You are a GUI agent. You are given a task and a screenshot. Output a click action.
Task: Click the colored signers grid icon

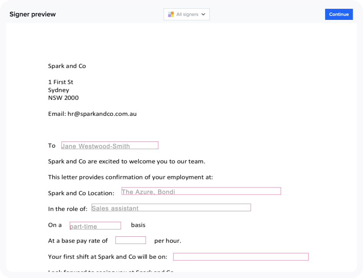(170, 14)
